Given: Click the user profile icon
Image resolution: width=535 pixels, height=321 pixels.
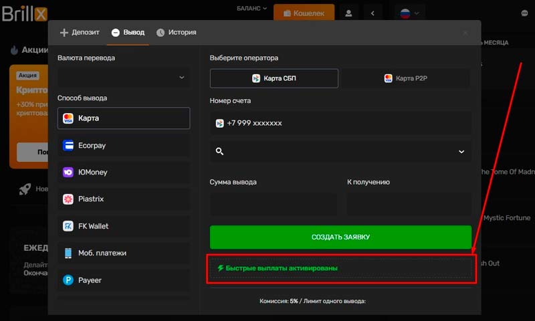Looking at the screenshot, I should (x=348, y=12).
